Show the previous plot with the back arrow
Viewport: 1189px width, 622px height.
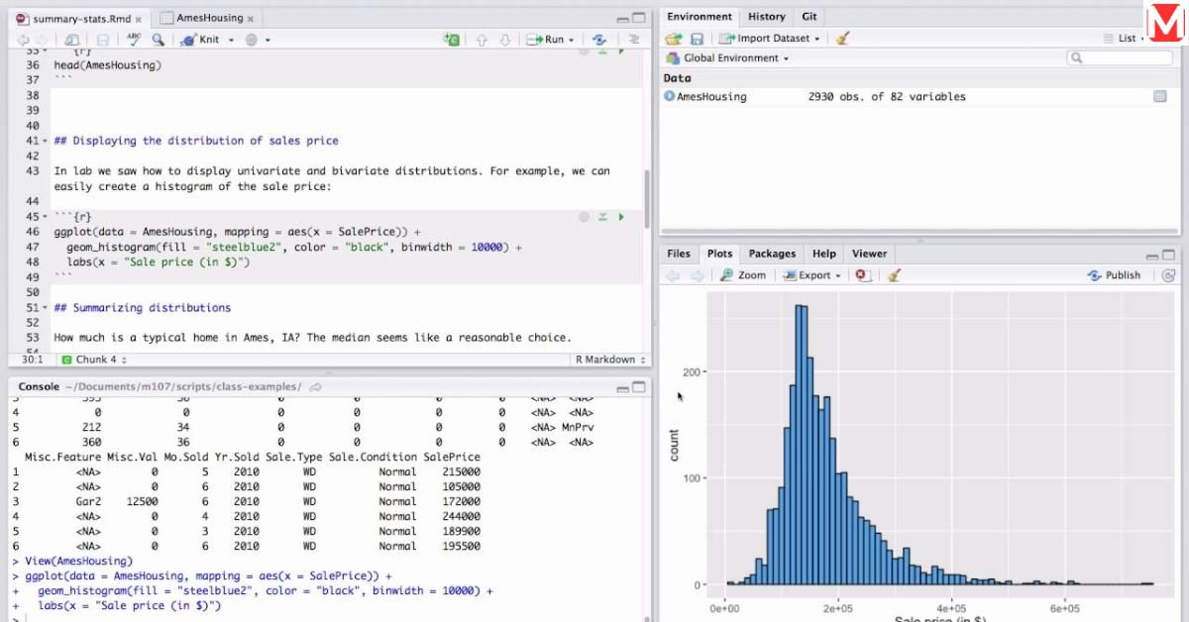(x=674, y=275)
